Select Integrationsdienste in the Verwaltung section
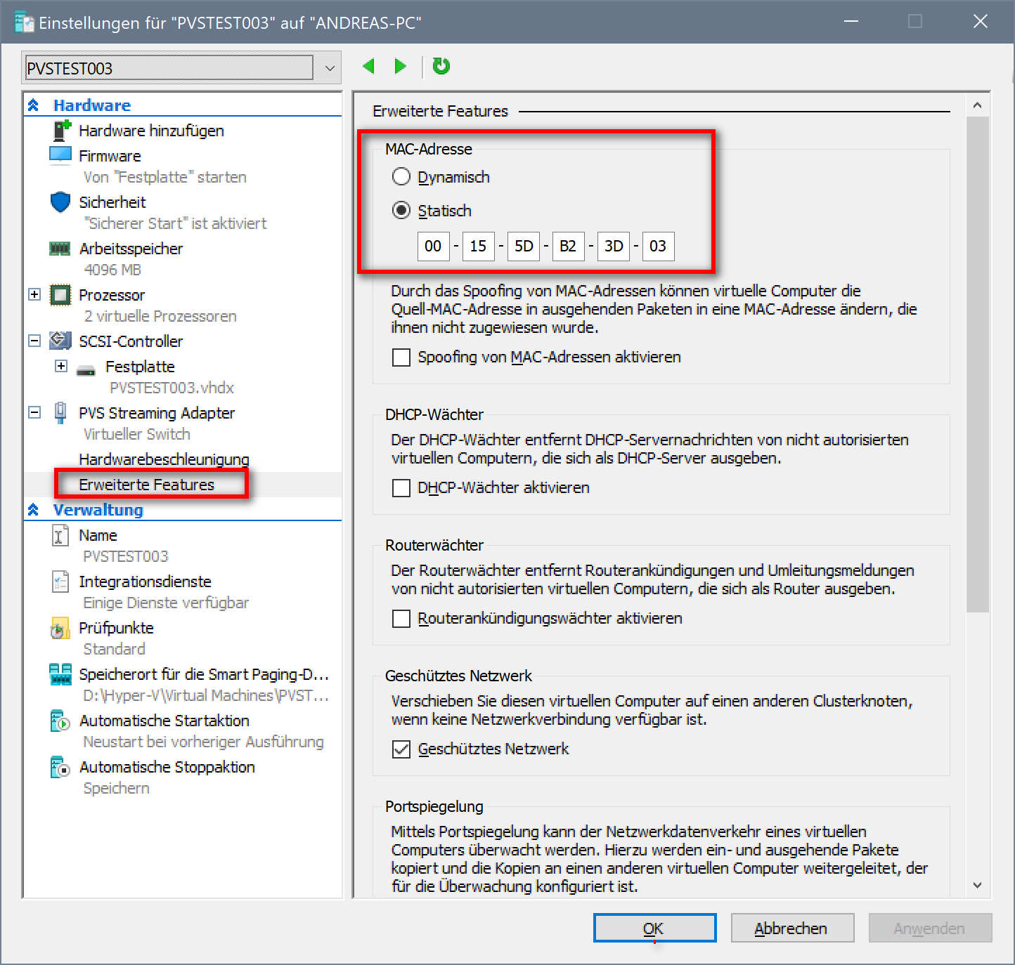Image resolution: width=1015 pixels, height=965 pixels. click(x=145, y=582)
